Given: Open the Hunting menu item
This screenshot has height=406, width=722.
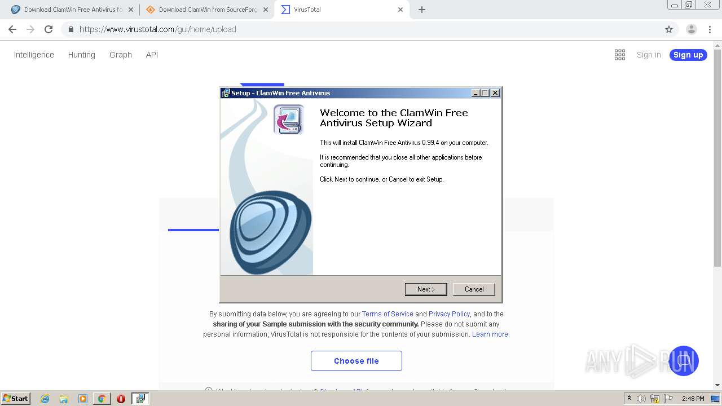Looking at the screenshot, I should [x=82, y=55].
